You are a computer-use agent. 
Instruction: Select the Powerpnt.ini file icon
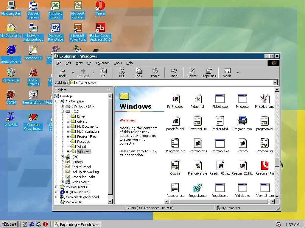click(198, 121)
